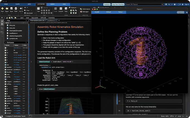Open a file using the Open folder icon
Viewport: 190px width, 118px height.
click(7, 9)
